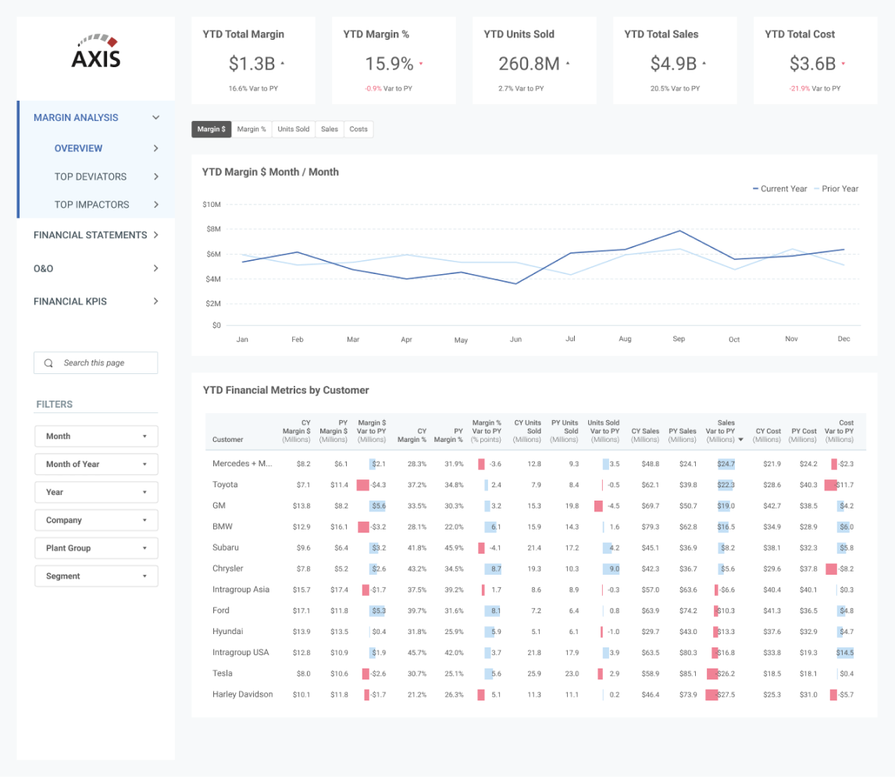Open the Month filter dropdown

coord(96,437)
